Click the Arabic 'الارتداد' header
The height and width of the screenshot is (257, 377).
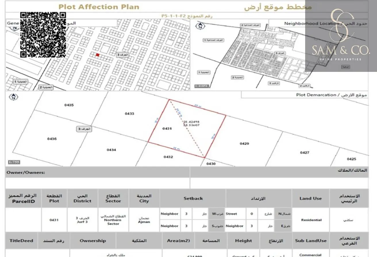click(x=259, y=198)
